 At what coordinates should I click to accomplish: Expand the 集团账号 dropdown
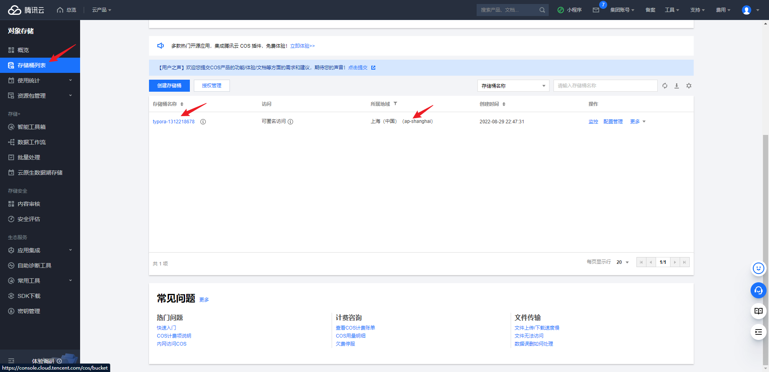(622, 10)
